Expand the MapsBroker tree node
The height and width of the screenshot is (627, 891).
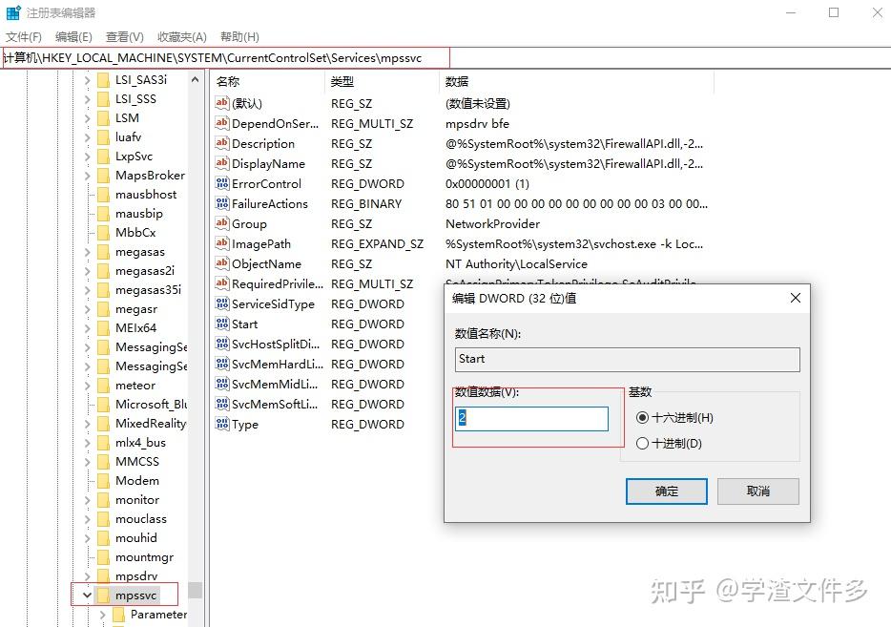click(87, 175)
